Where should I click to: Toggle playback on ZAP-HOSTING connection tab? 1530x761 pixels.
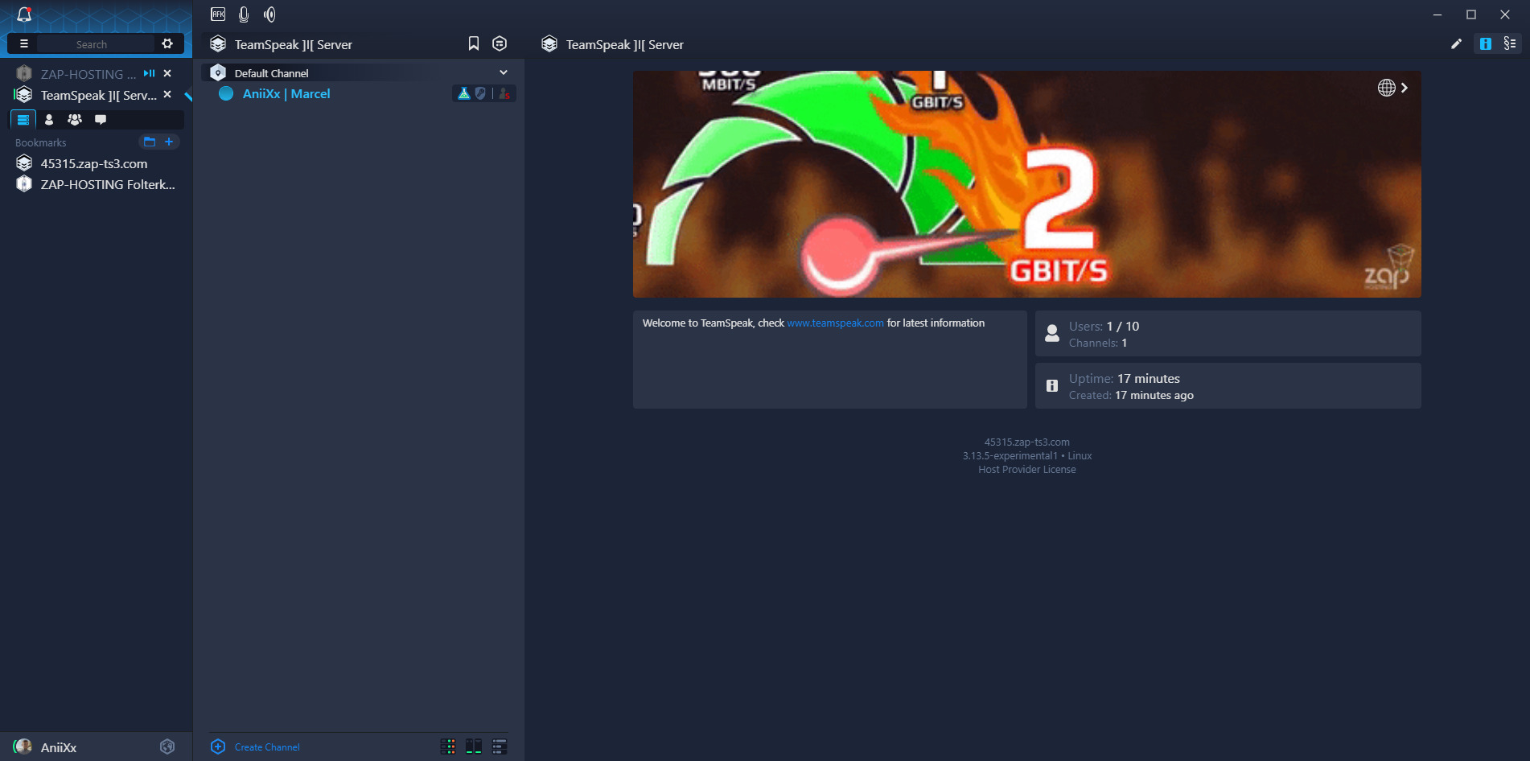(149, 73)
